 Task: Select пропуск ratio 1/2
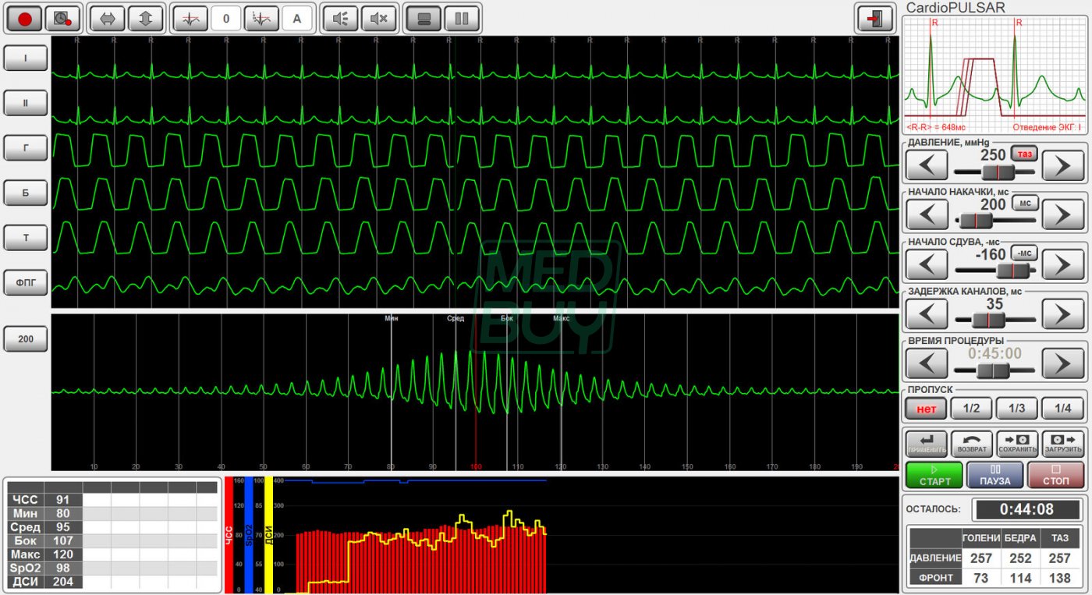[x=972, y=407]
